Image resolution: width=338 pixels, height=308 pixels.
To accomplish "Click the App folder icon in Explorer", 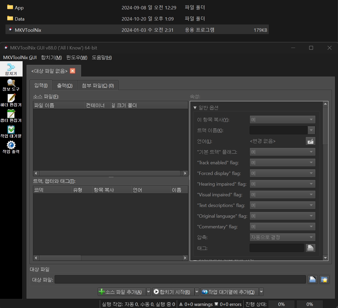I will click(x=10, y=7).
